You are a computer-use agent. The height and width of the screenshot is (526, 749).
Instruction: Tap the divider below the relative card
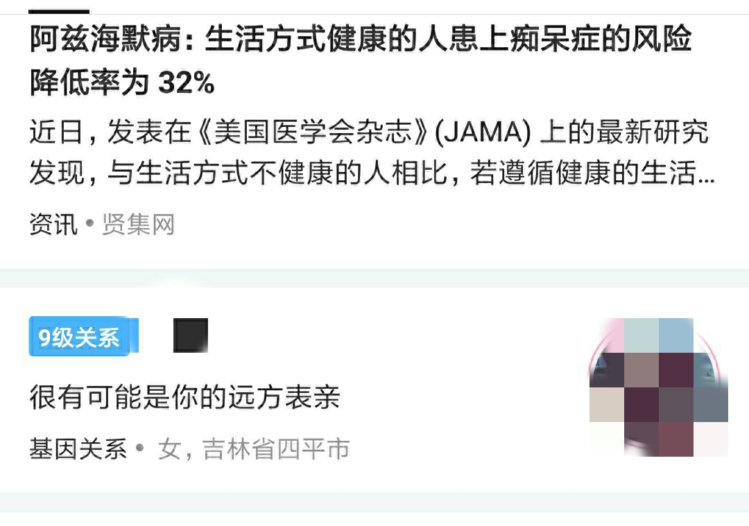(374, 502)
